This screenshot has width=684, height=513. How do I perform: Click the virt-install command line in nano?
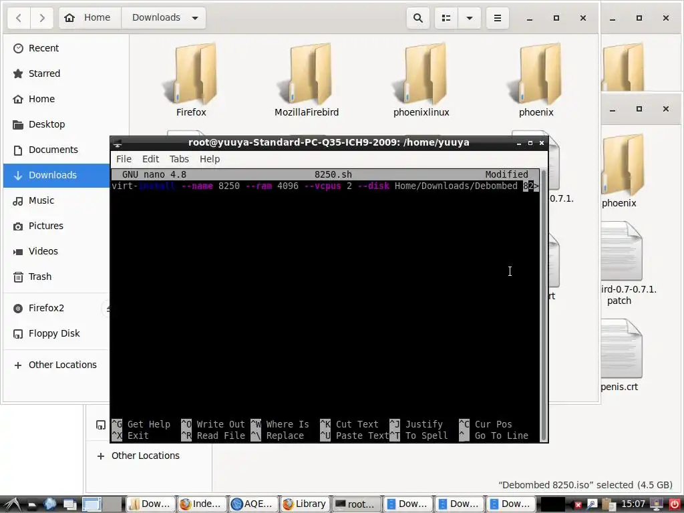[x=325, y=186]
